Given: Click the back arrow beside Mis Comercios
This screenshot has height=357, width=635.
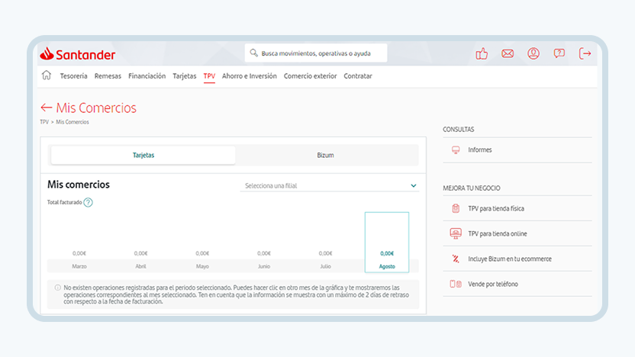Looking at the screenshot, I should click(46, 108).
